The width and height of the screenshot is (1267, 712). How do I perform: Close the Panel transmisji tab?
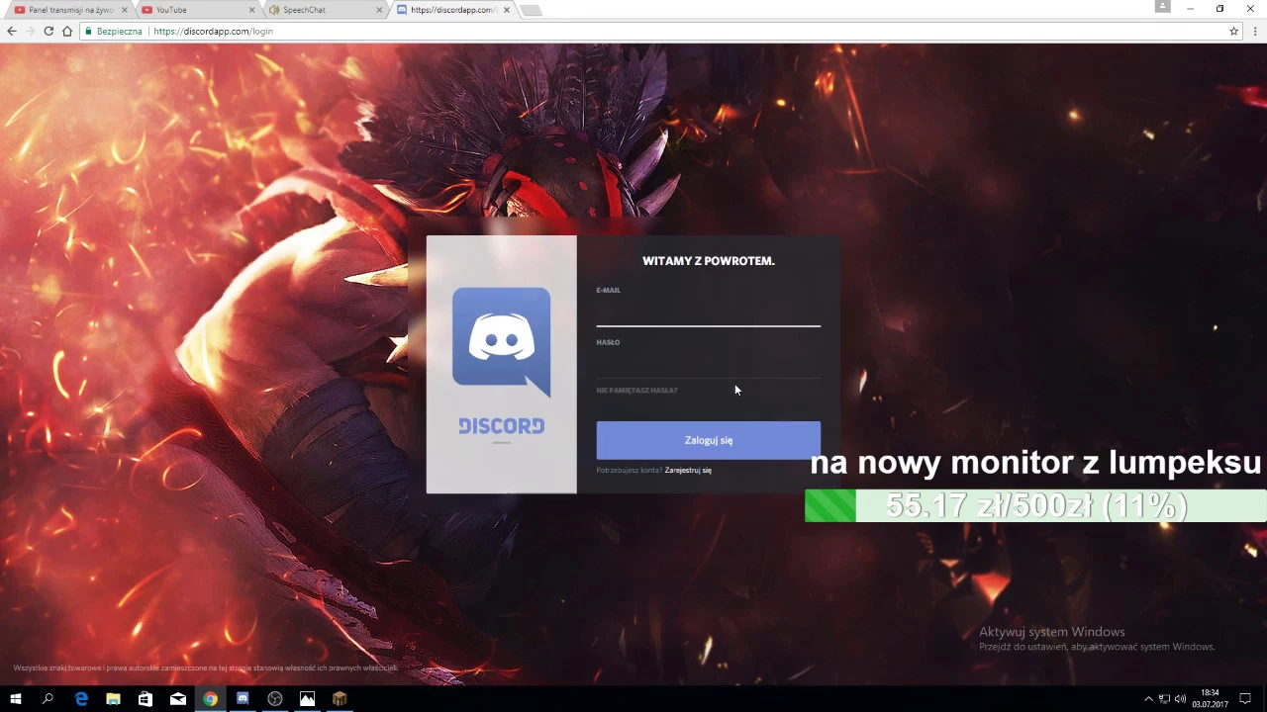tap(125, 10)
